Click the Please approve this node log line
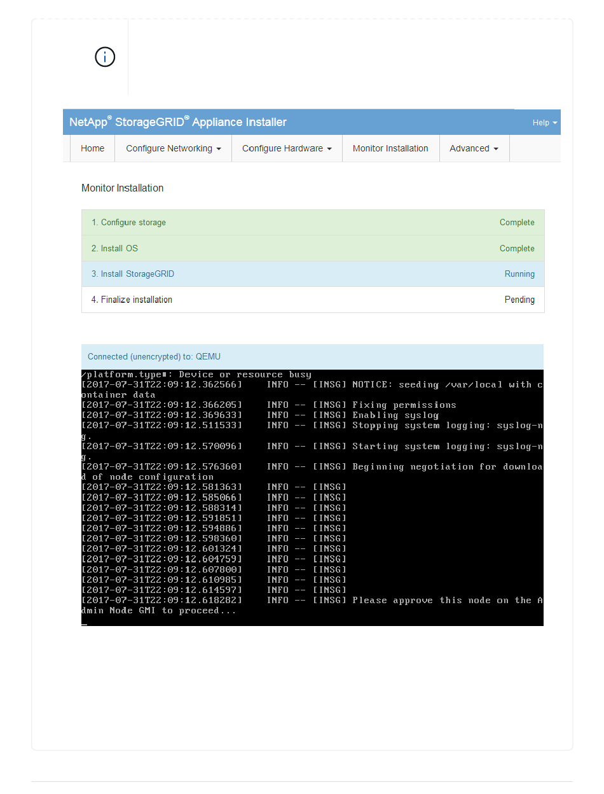604x794 pixels. coord(312,605)
